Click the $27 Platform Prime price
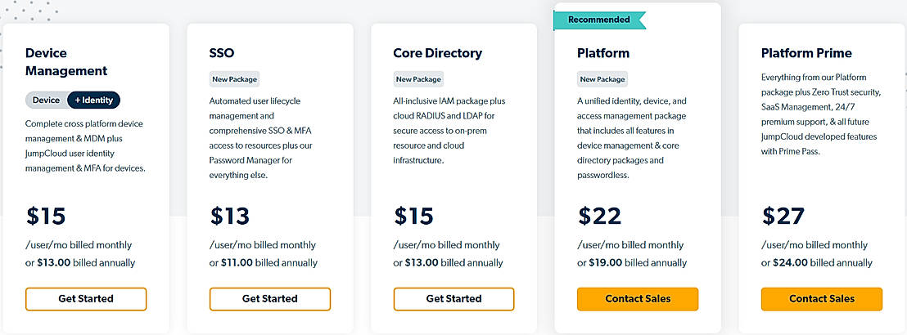The width and height of the screenshot is (907, 335). click(x=783, y=216)
